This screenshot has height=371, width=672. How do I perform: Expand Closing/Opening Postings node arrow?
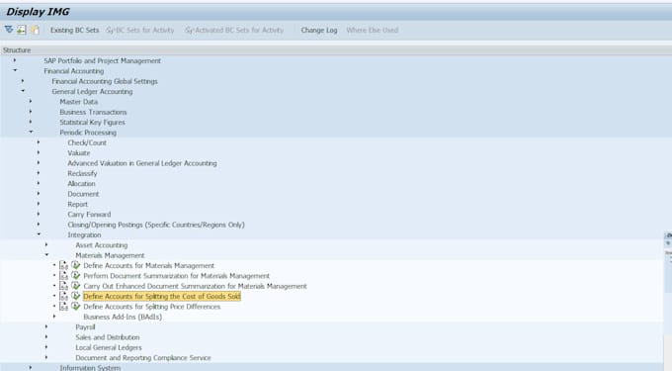pyautogui.click(x=39, y=224)
